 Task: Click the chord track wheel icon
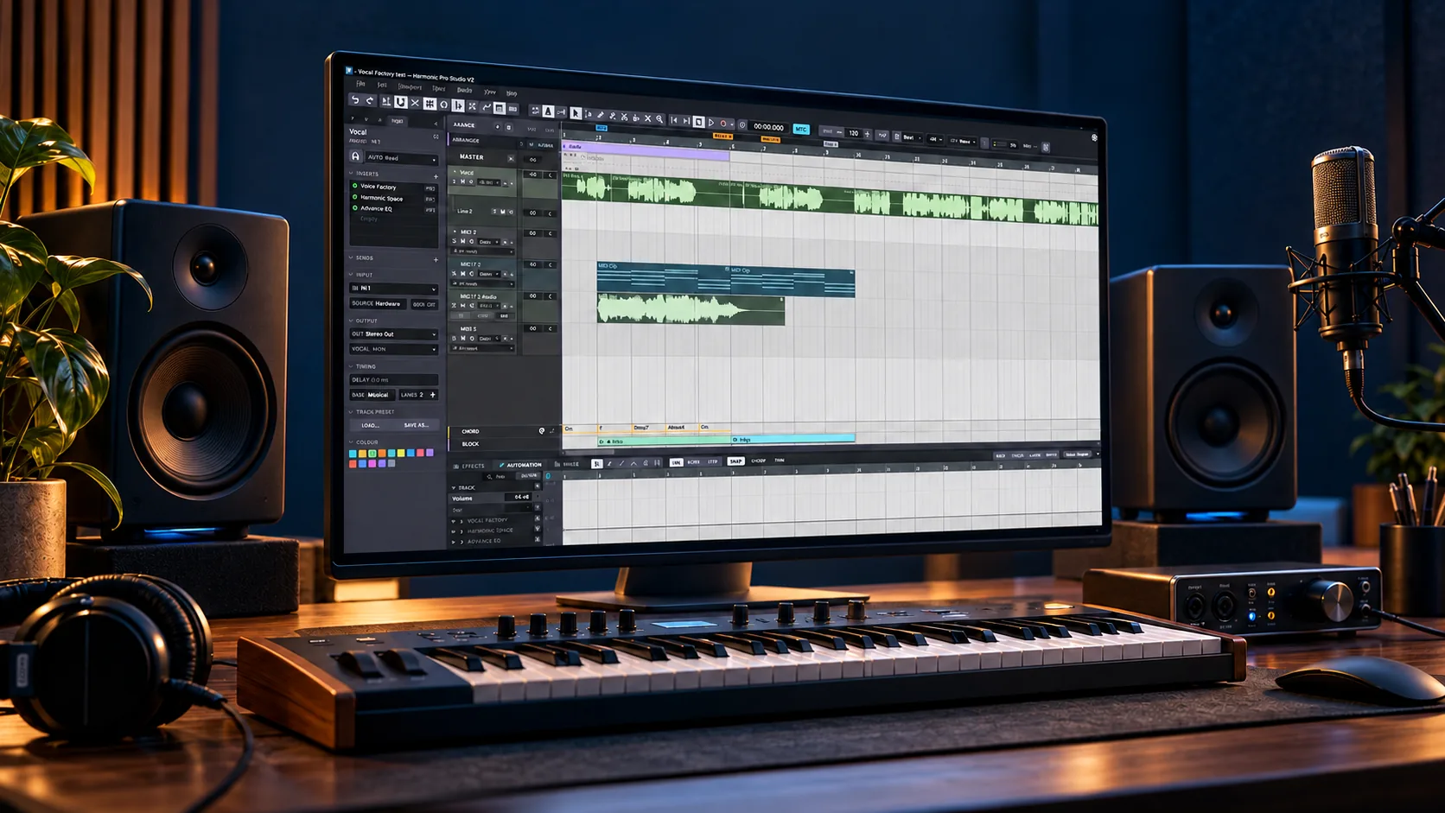542,431
